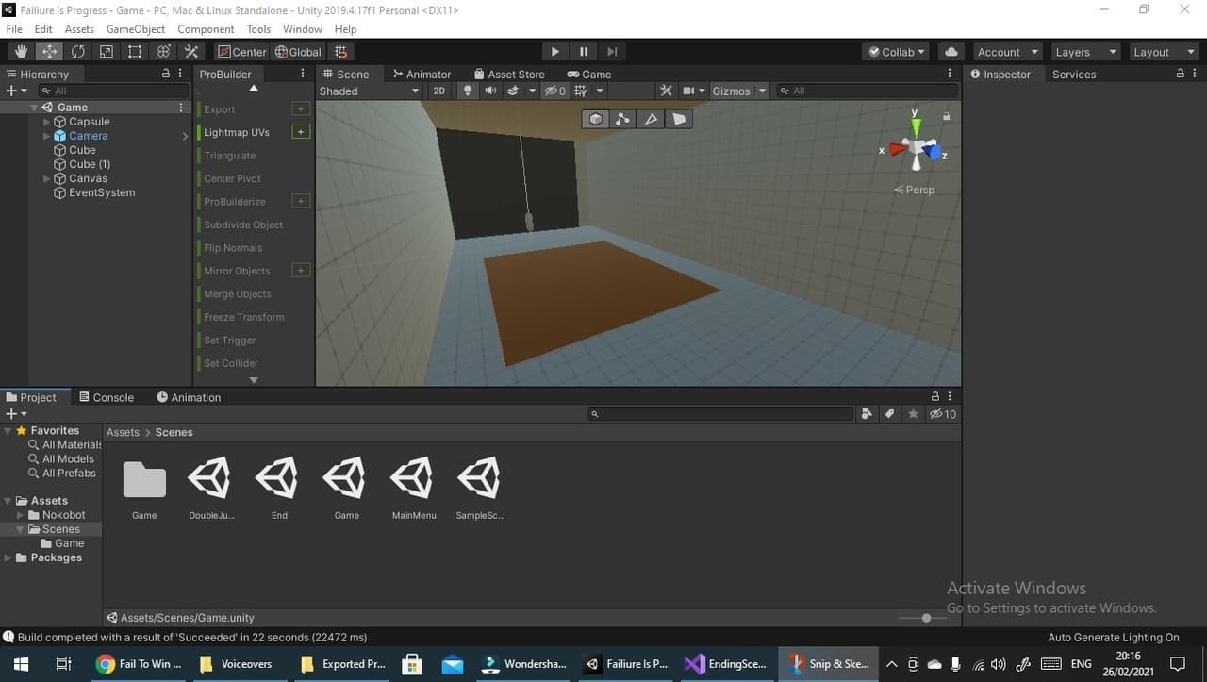Screen dimensions: 1207x682
Task: Select ProBuilder Object selection mode
Action: pos(596,119)
